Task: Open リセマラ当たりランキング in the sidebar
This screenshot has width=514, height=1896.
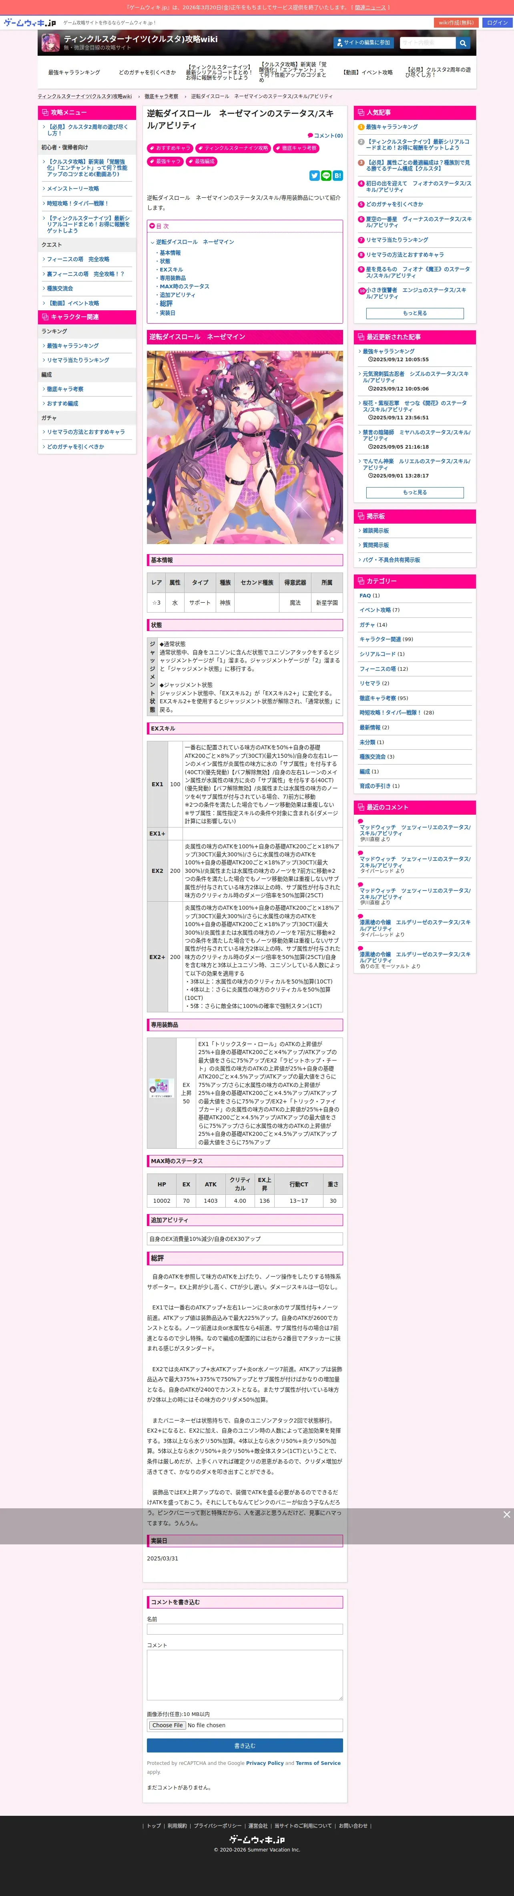Action: coord(78,361)
